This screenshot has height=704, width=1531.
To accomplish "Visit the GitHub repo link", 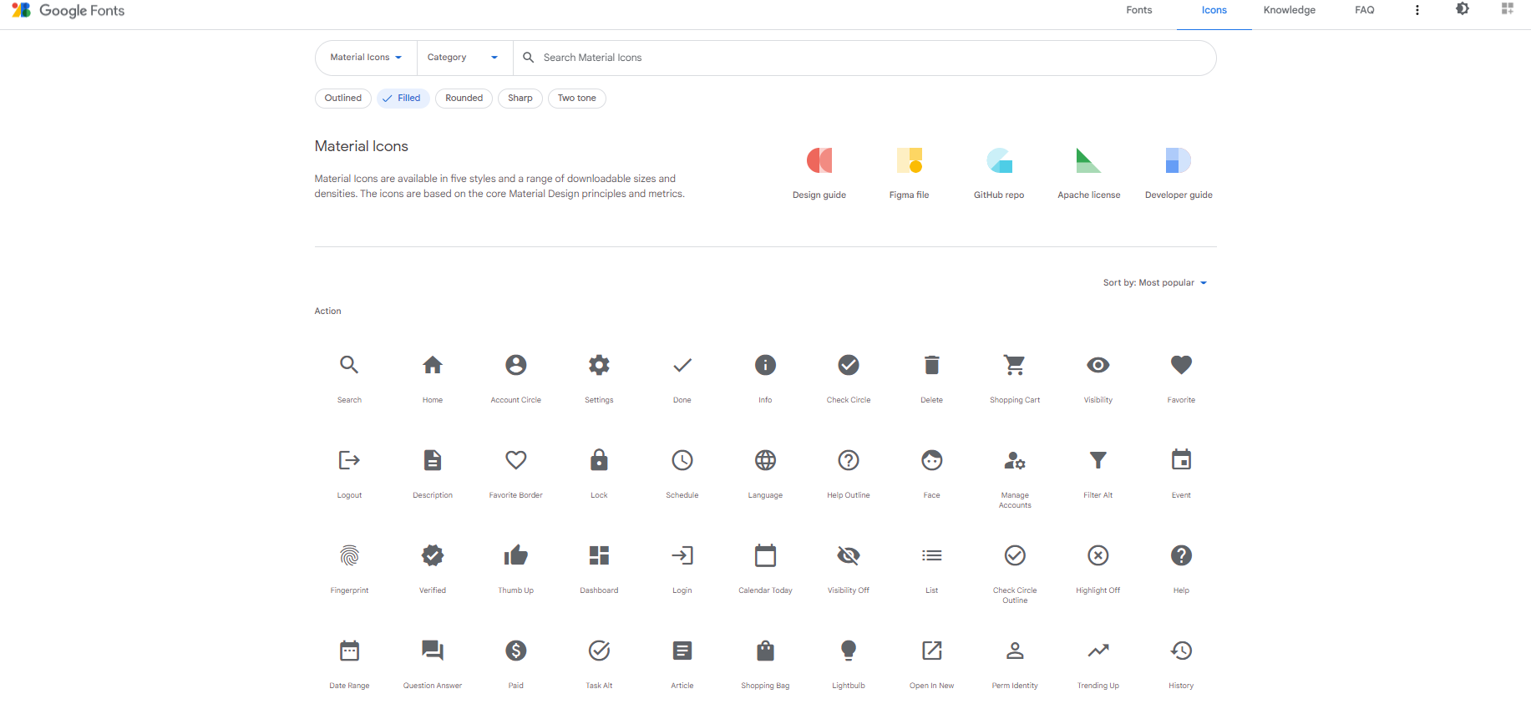I will click(x=999, y=173).
